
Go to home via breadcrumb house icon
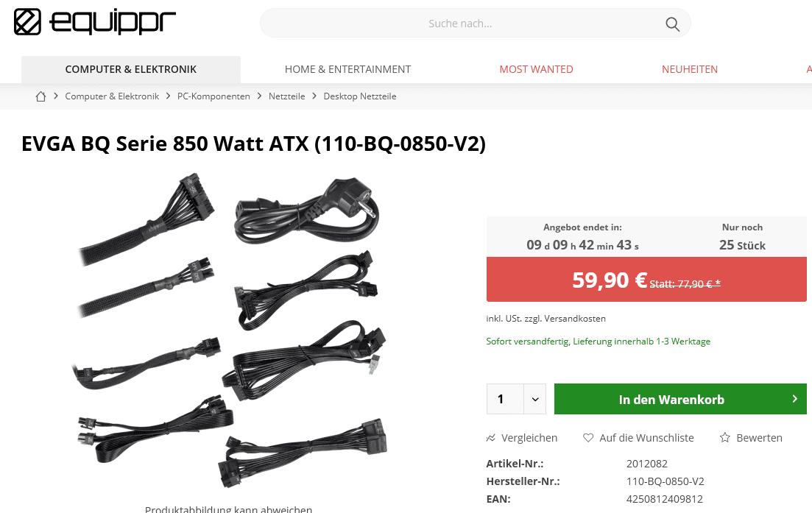(41, 96)
